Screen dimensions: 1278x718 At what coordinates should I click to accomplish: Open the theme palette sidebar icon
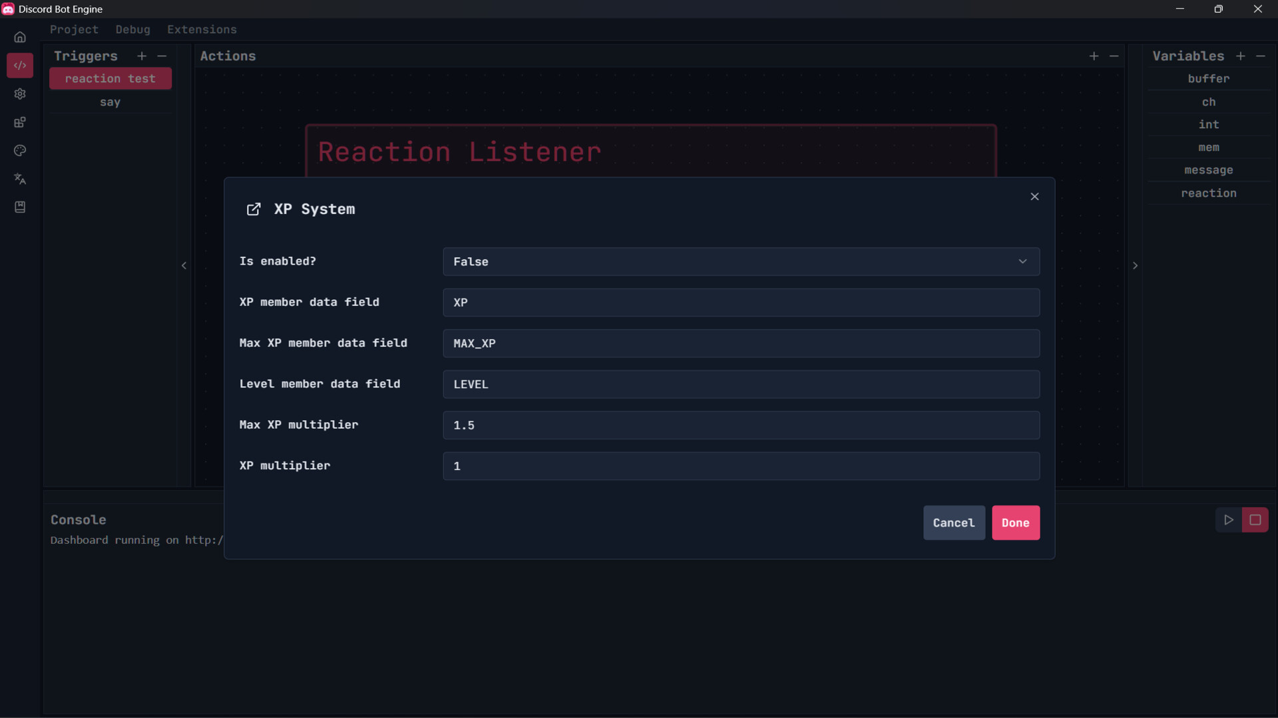tap(20, 151)
